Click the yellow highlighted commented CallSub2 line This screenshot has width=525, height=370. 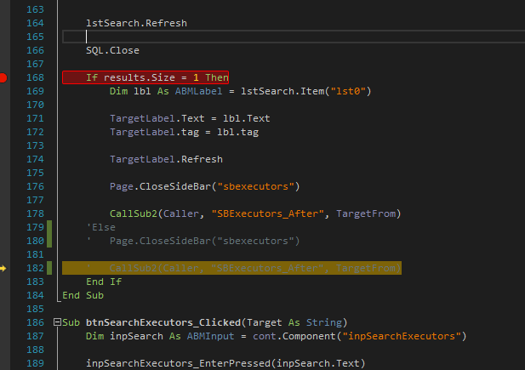click(231, 268)
